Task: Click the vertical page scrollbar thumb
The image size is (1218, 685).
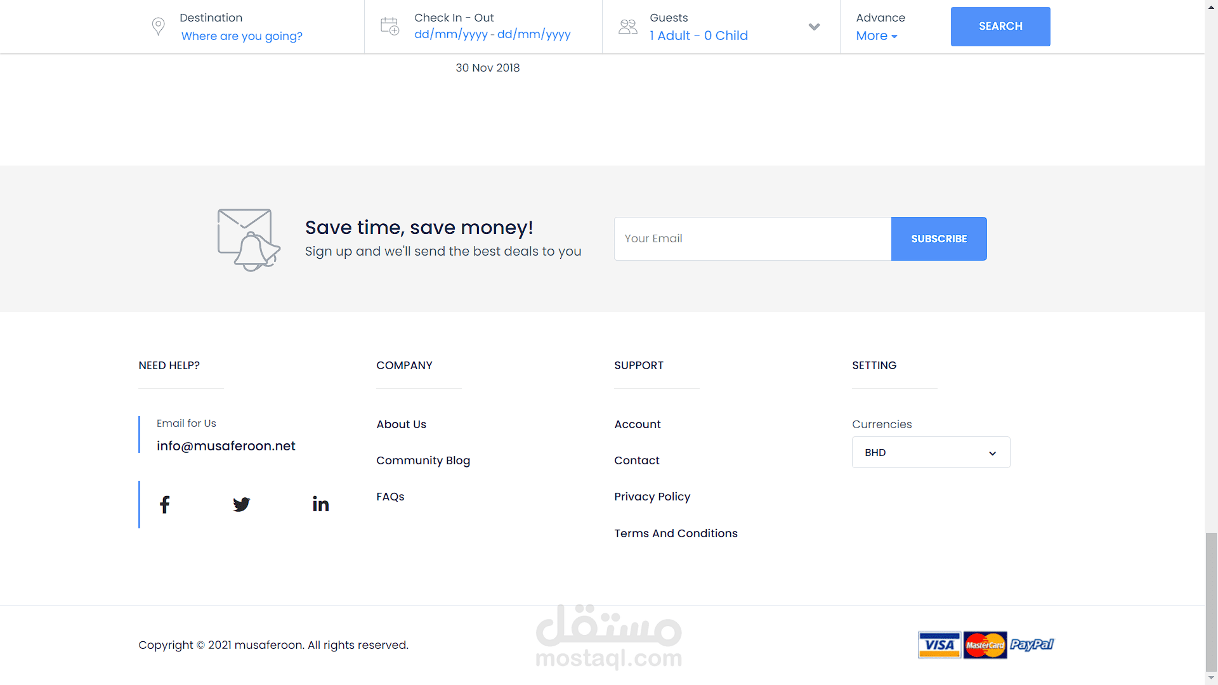Action: [x=1211, y=601]
